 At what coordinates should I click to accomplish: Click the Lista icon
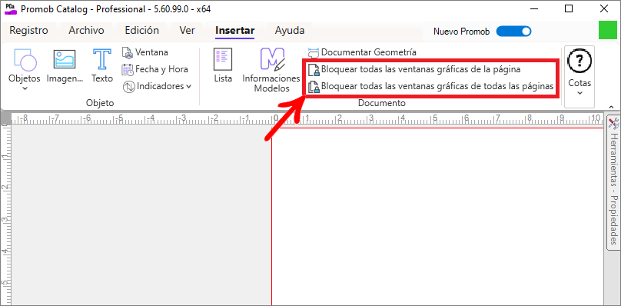pos(223,66)
